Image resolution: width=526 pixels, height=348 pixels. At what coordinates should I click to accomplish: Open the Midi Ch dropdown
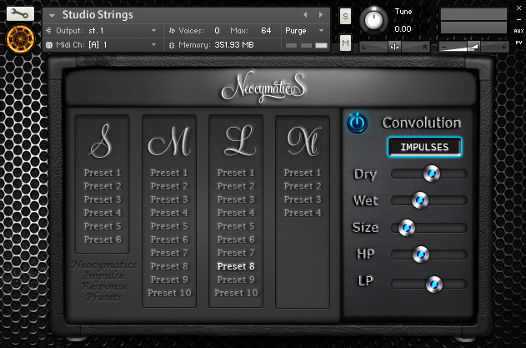click(102, 45)
